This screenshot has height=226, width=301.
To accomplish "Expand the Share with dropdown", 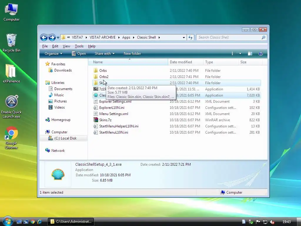I will click(104, 54).
